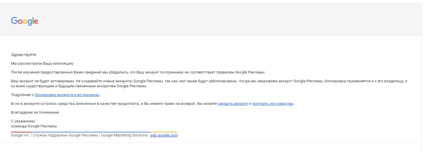430x152 pixels.
Task: Click the multicolored divider line above footer
Action: pyautogui.click(x=94, y=132)
